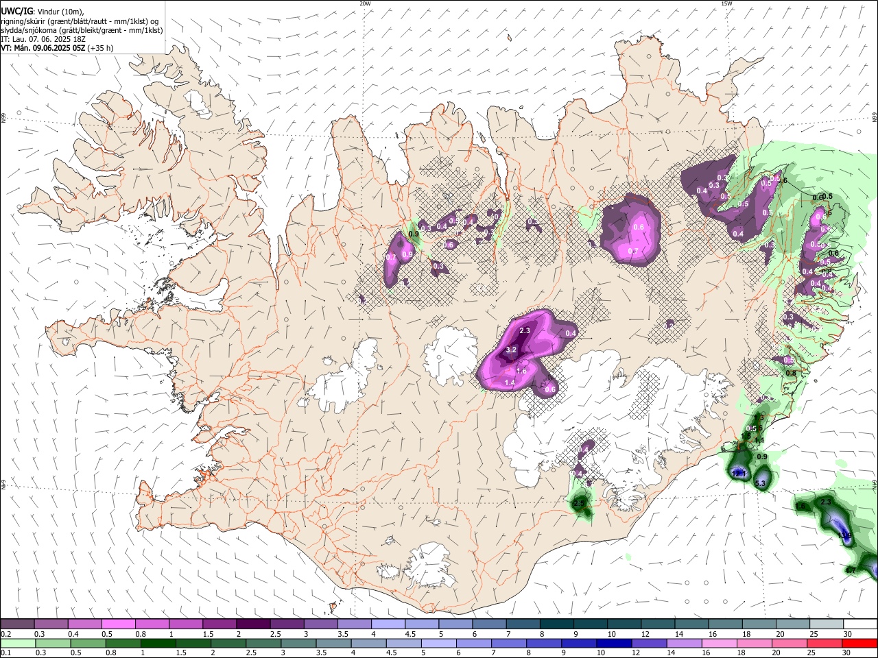The width and height of the screenshot is (878, 658).
Task: Click the '12.1' rain value off the southeast coast
Action: click(x=739, y=474)
